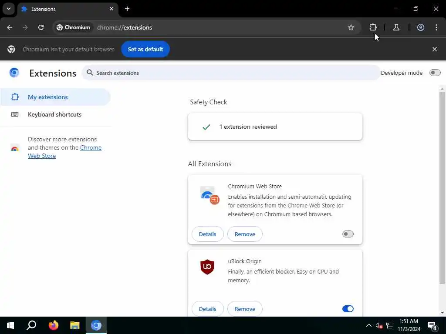
Task: Click the forward navigation arrow
Action: click(25, 27)
